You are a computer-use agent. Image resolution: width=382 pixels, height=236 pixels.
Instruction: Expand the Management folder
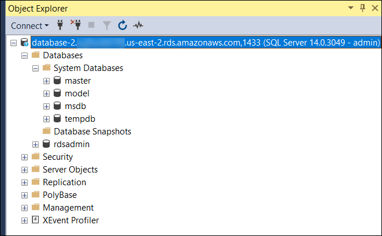[24, 208]
